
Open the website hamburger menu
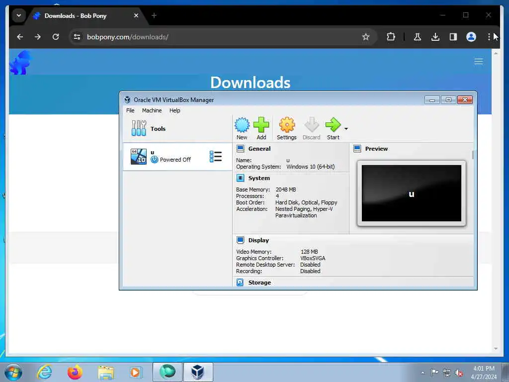coord(479,62)
